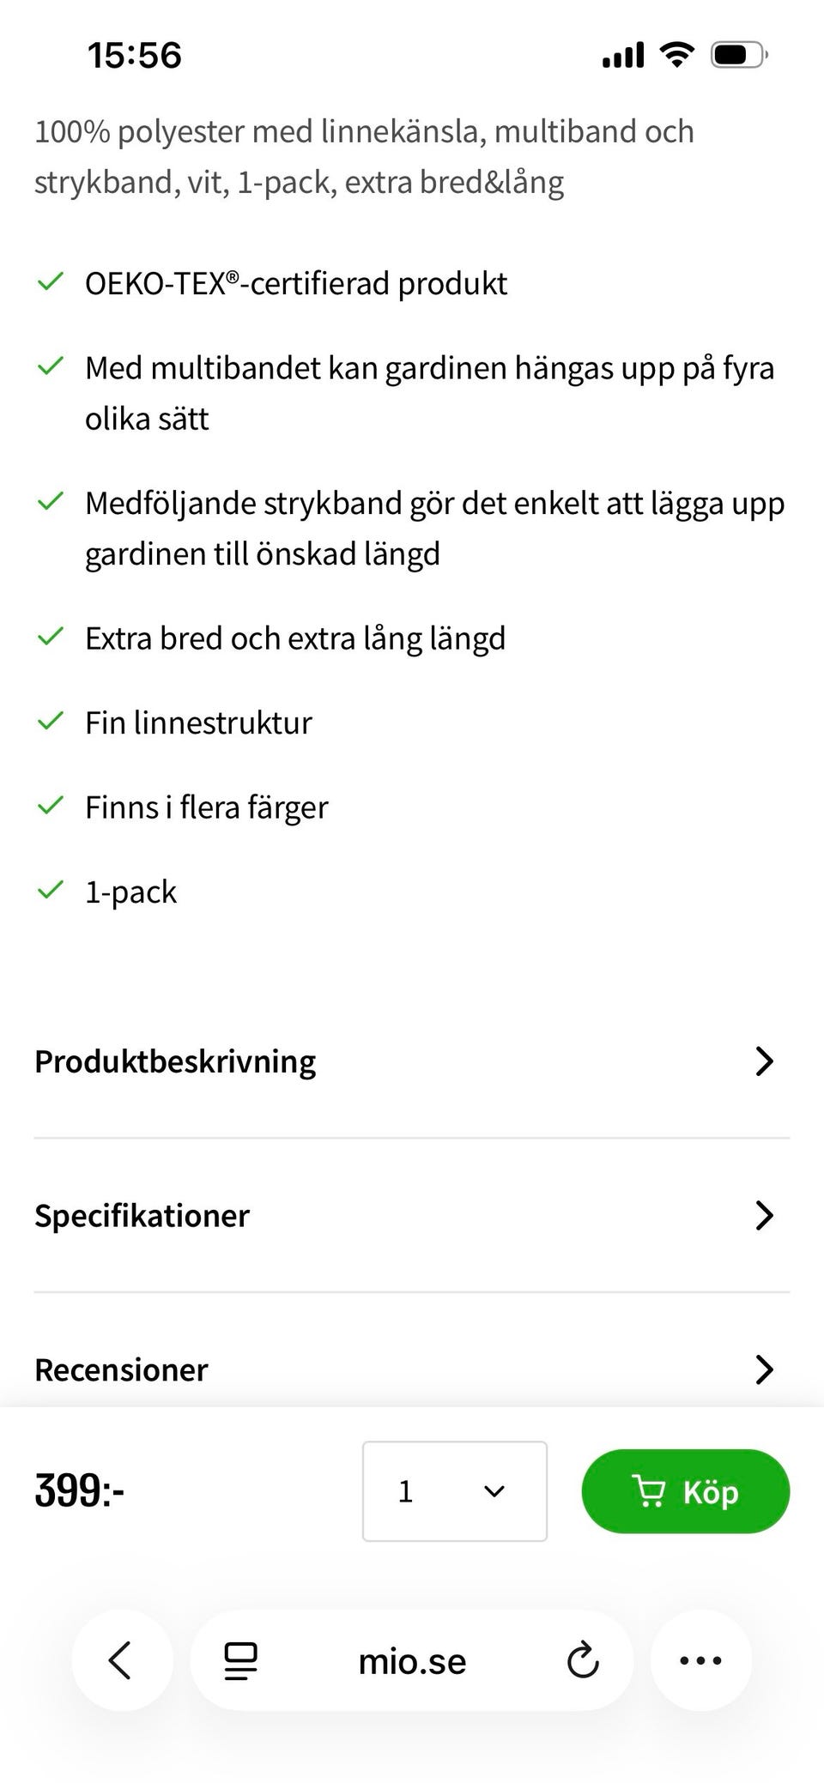
Task: Open the browser more options menu
Action: (700, 1661)
